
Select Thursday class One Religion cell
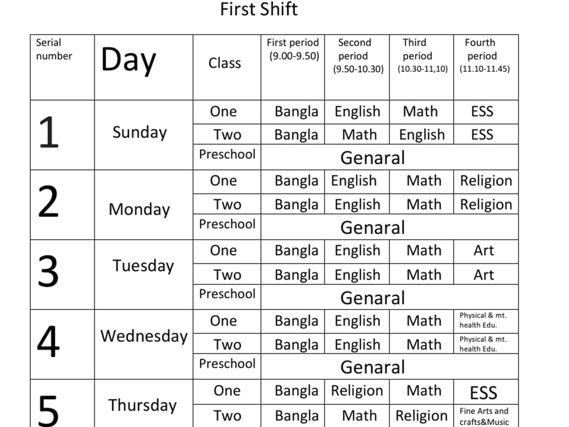click(x=357, y=392)
